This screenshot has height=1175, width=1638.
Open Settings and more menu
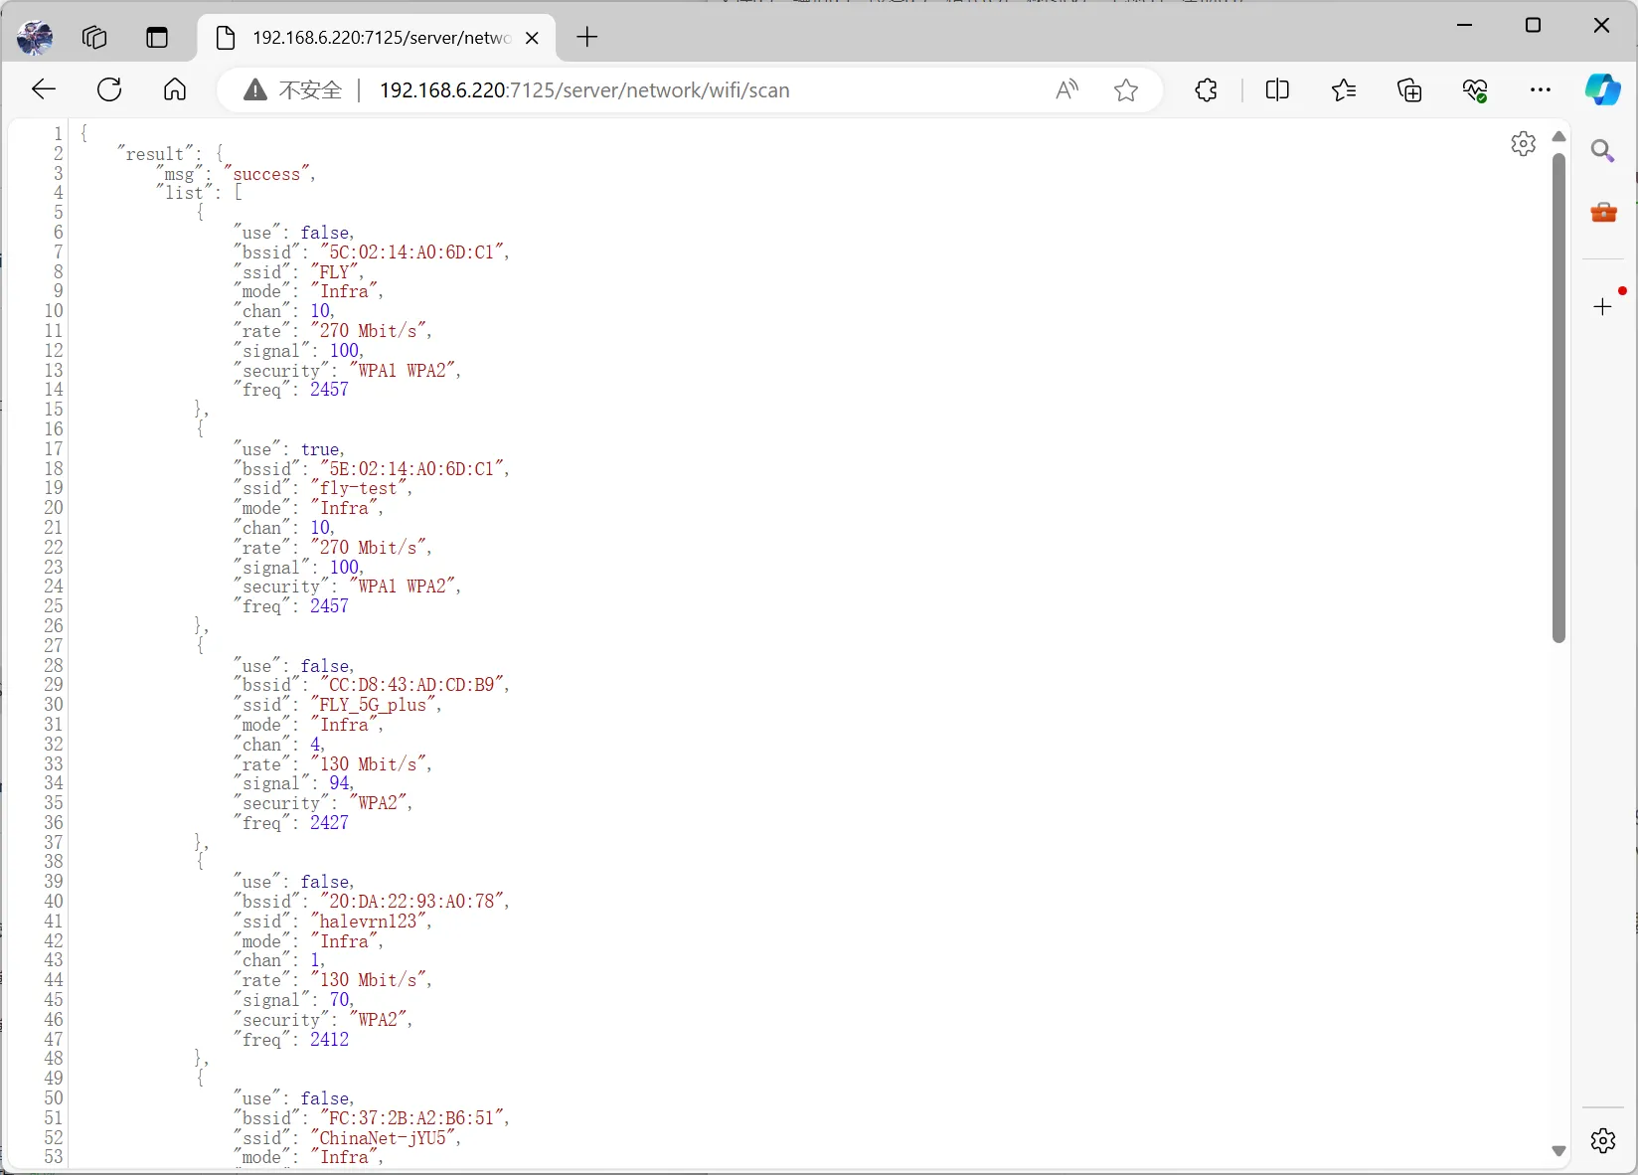pos(1541,90)
